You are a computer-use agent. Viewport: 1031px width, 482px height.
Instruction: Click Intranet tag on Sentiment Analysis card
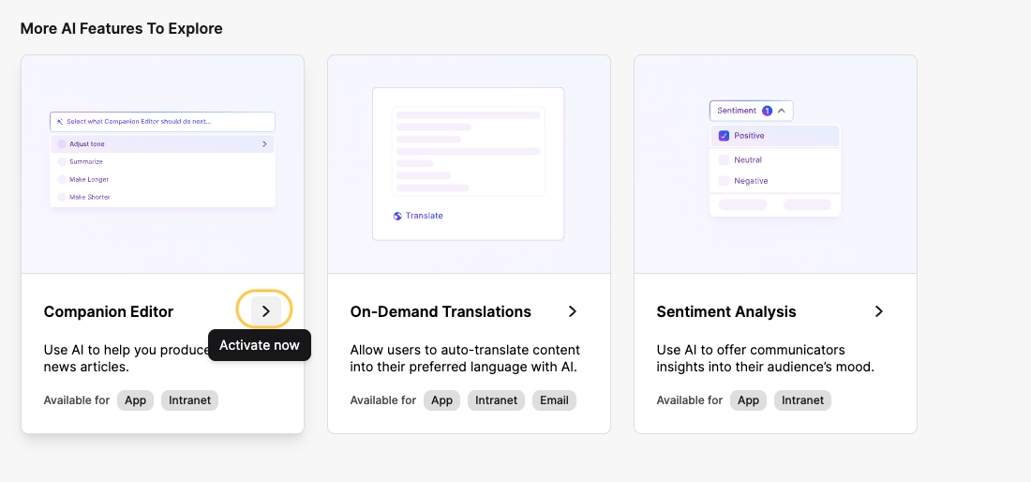(802, 400)
